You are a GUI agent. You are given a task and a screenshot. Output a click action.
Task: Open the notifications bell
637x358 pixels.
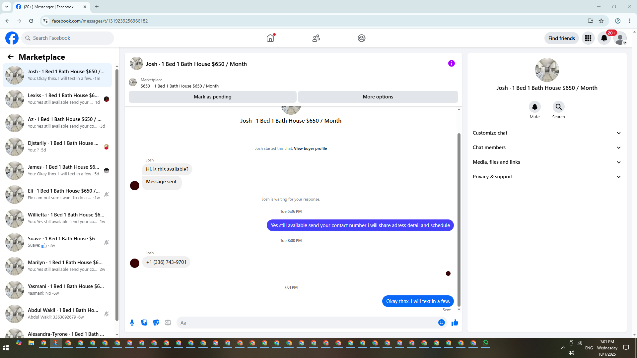click(x=604, y=38)
